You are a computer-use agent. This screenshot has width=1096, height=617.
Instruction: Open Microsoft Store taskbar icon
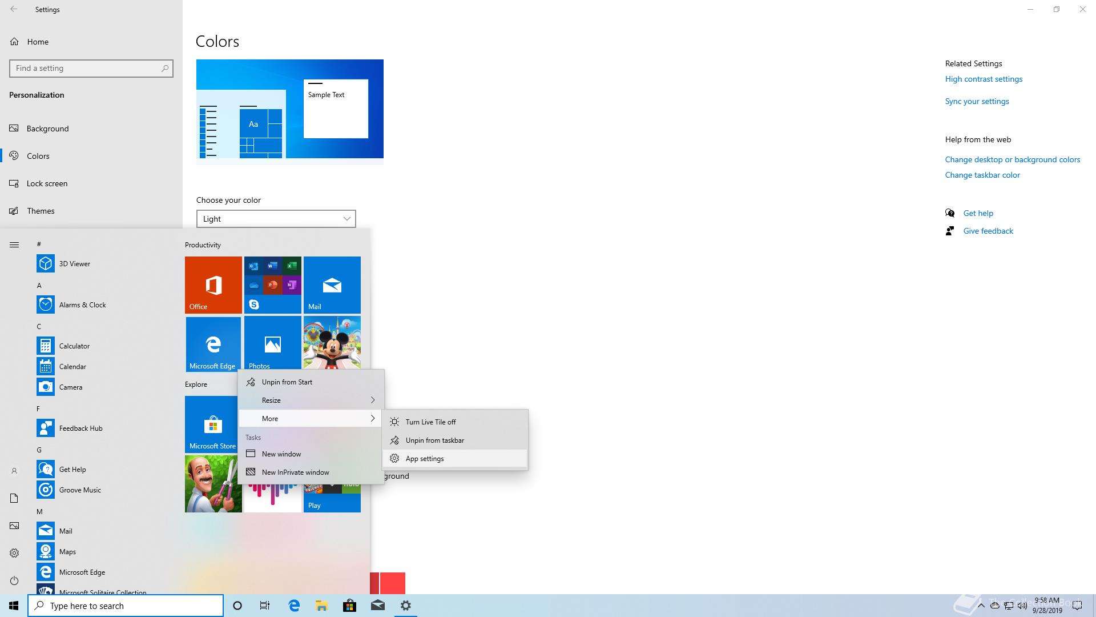click(349, 606)
